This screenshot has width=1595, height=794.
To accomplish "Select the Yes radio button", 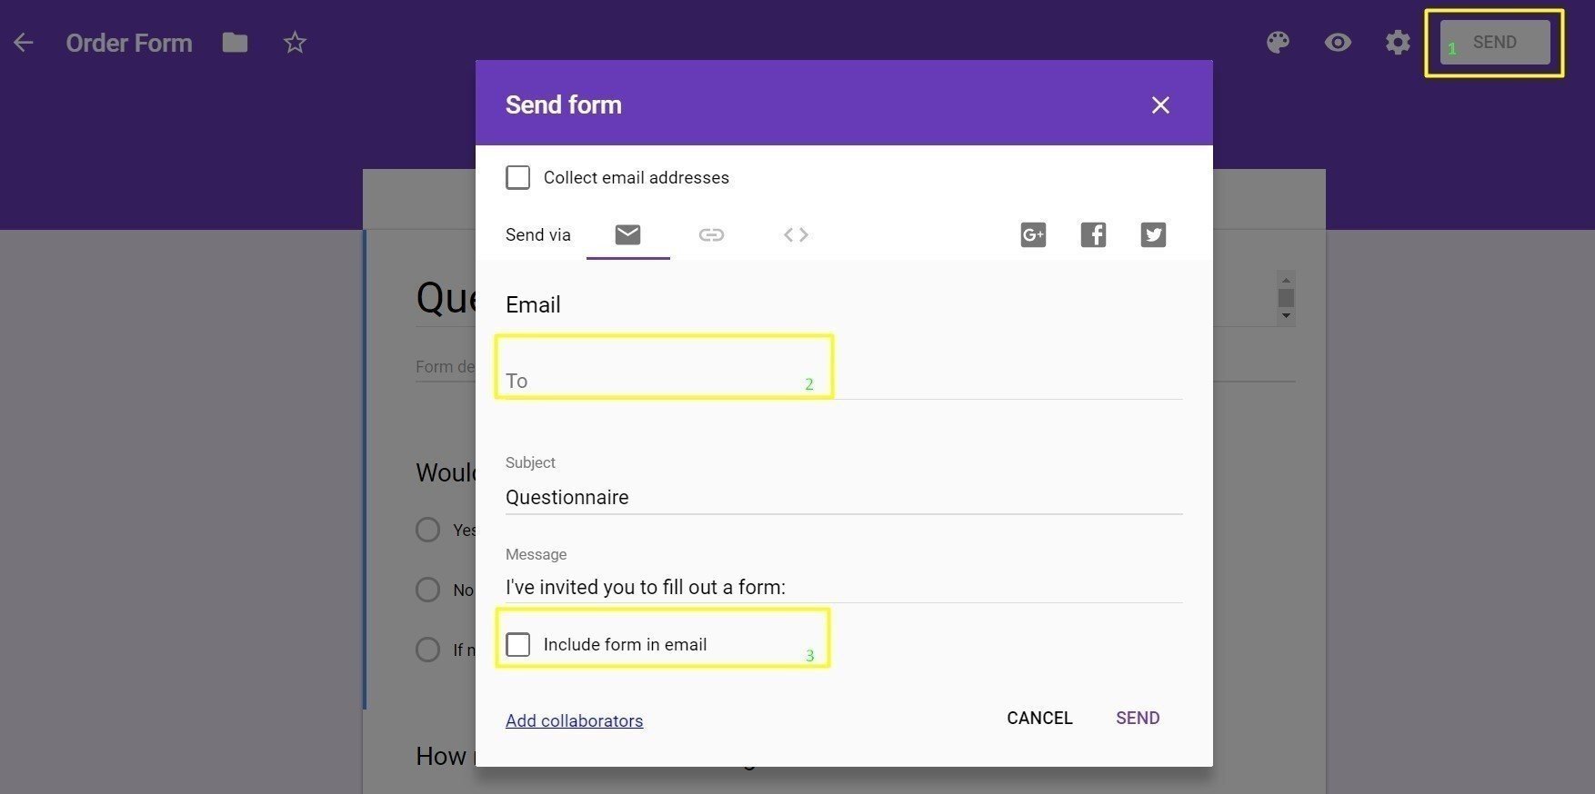I will [x=428, y=530].
